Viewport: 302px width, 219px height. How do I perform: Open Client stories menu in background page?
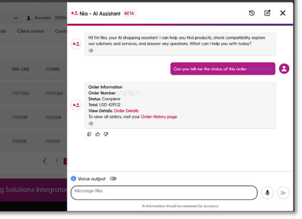point(30,31)
